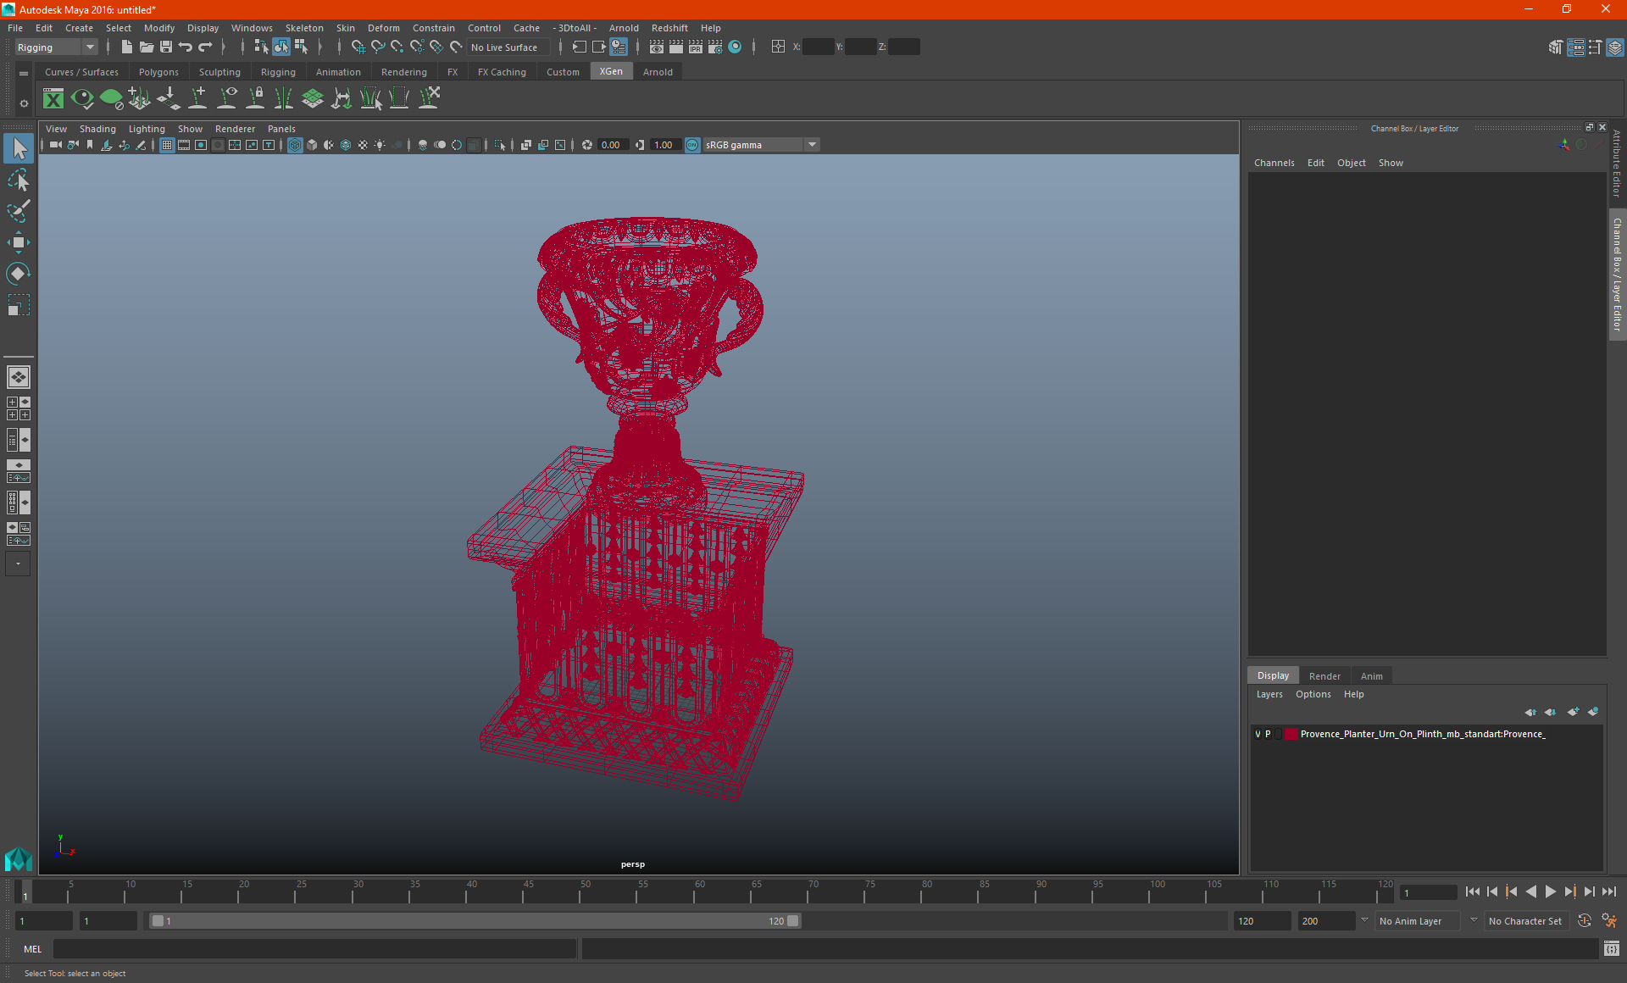Toggle wireframe shading cube in viewport
Image resolution: width=1627 pixels, height=983 pixels.
(x=295, y=145)
